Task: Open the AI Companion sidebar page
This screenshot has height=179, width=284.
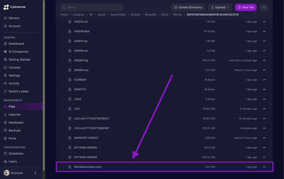Action: click(18, 52)
